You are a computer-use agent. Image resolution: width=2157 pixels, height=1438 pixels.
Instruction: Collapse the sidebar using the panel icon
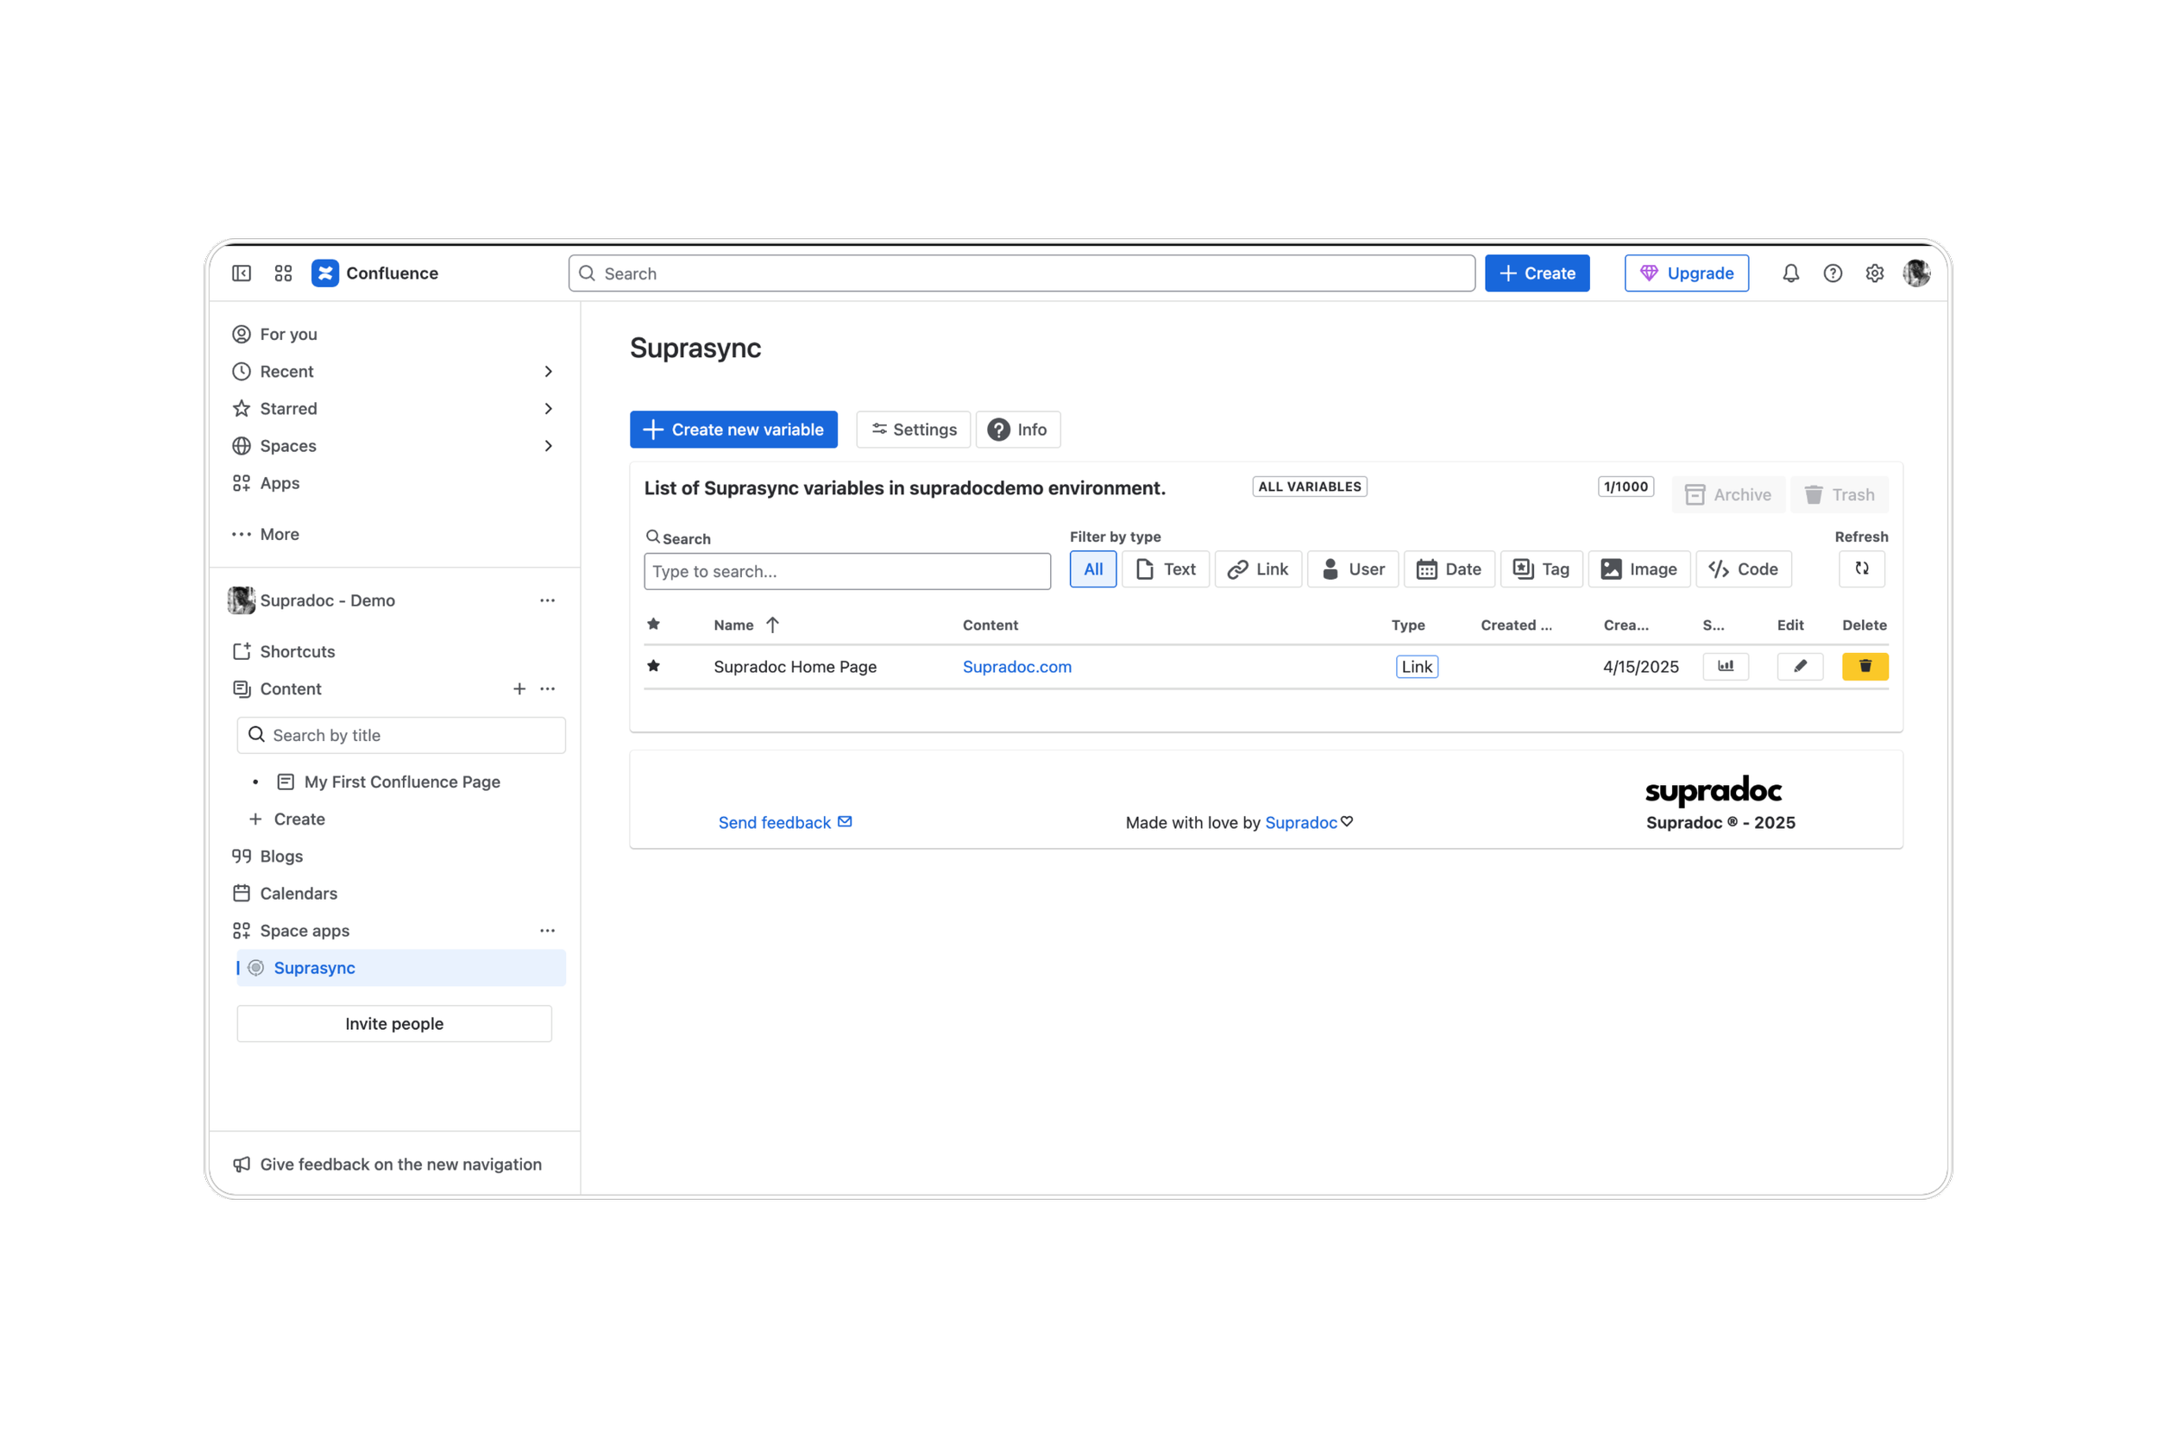tap(242, 273)
